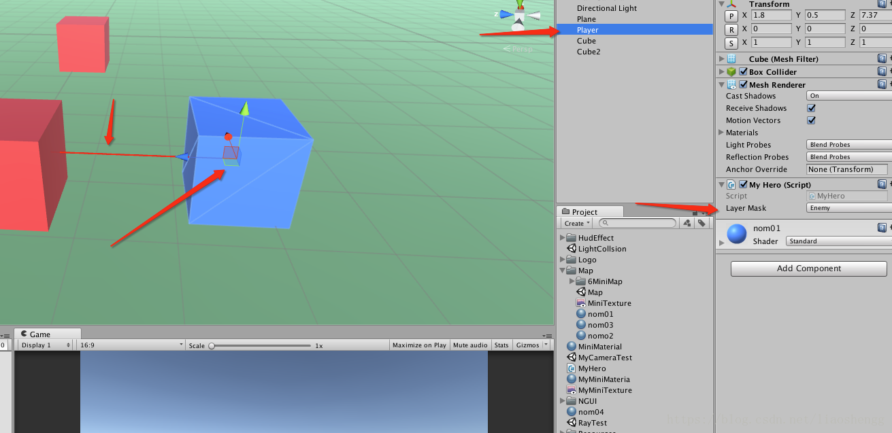Click the nom01 material sphere preview
892x433 pixels.
737,234
